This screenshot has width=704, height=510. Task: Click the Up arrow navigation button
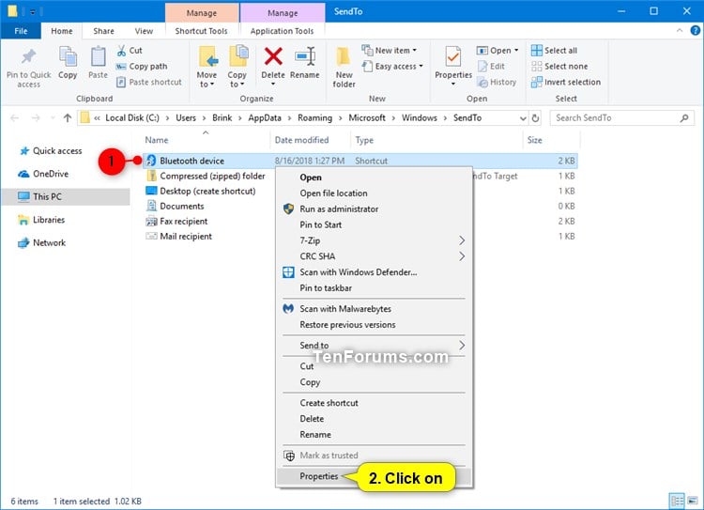(68, 117)
